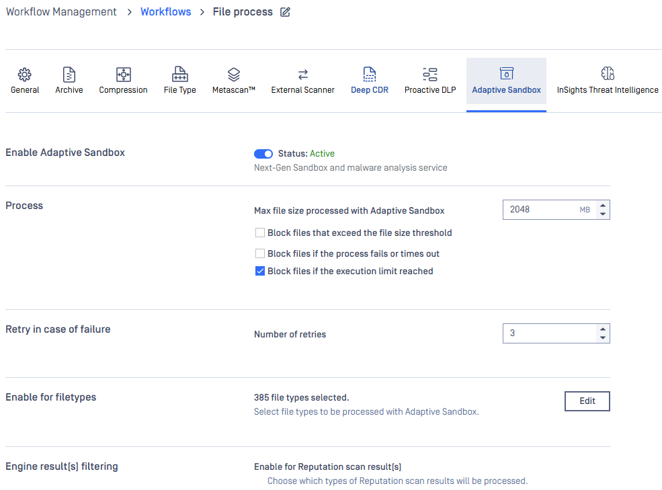The image size is (662, 490).
Task: Check Block files if process fails or times out
Action: [x=260, y=253]
